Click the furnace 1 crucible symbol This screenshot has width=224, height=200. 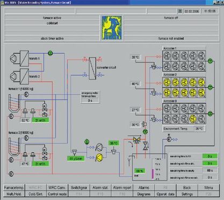pyautogui.click(x=15, y=103)
